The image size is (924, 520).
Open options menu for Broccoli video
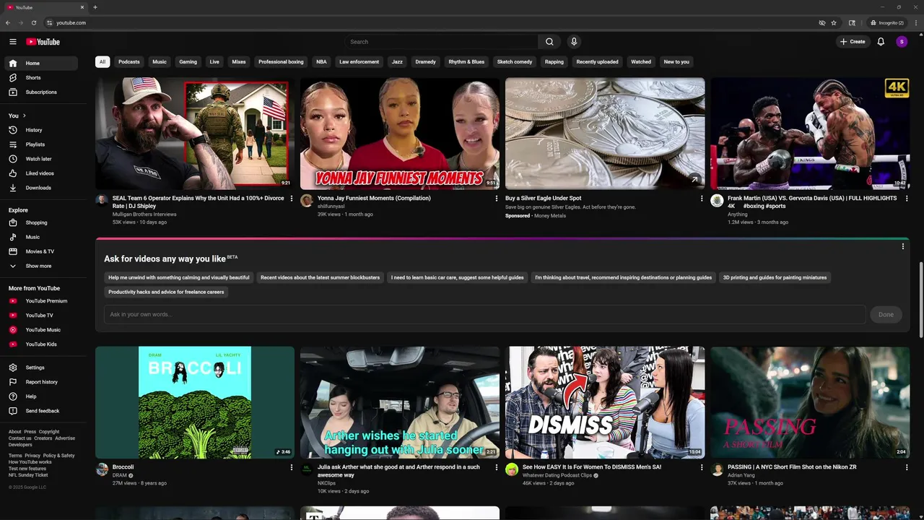click(x=292, y=467)
